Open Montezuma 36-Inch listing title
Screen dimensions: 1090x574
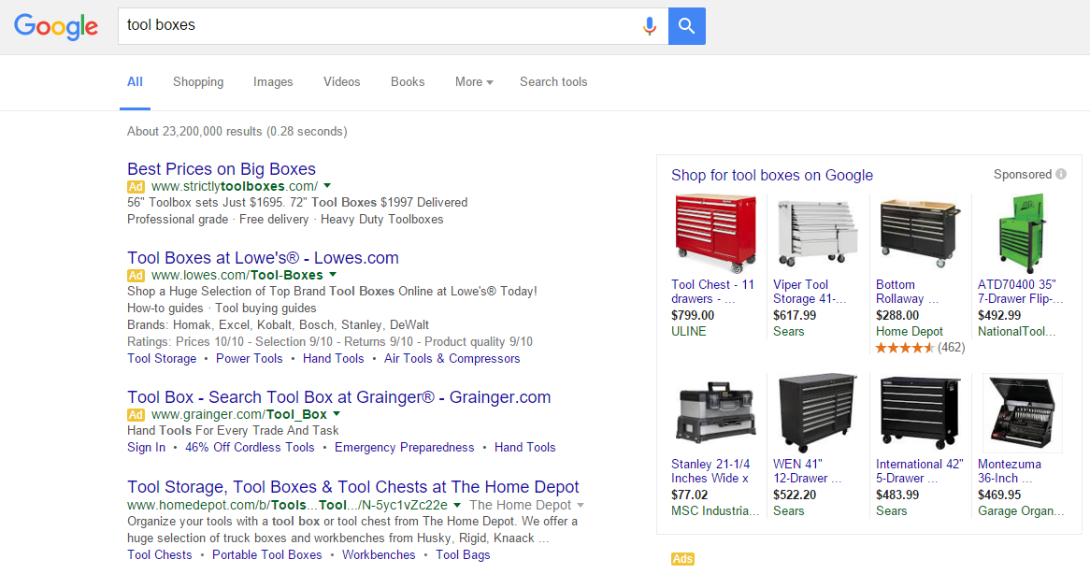coord(1010,471)
